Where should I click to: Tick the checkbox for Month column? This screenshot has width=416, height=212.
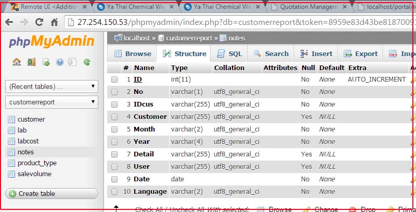click(x=114, y=129)
